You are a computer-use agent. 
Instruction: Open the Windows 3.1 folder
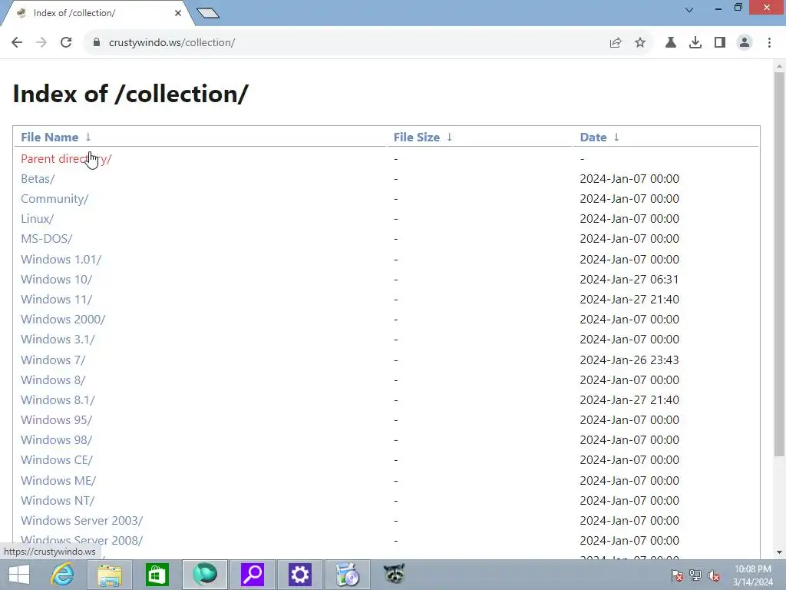pyautogui.click(x=58, y=340)
